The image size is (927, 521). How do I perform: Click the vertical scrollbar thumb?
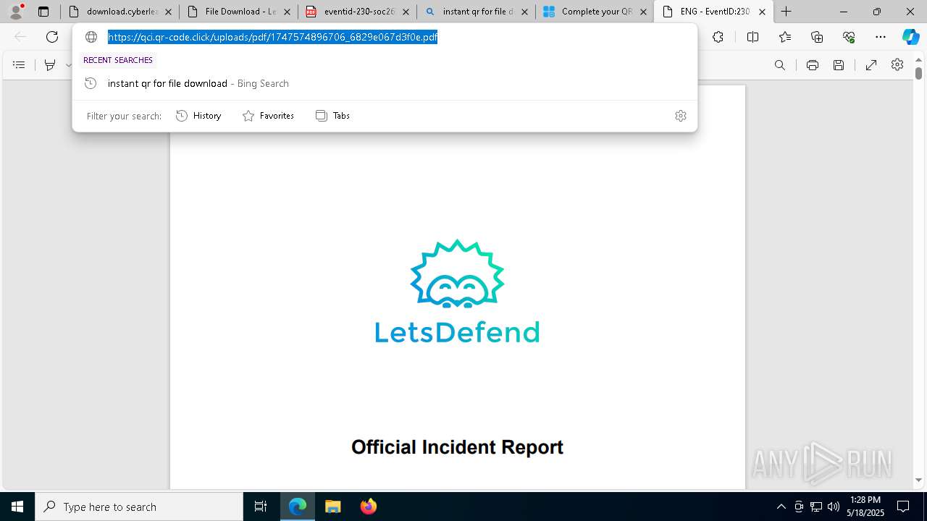point(918,73)
